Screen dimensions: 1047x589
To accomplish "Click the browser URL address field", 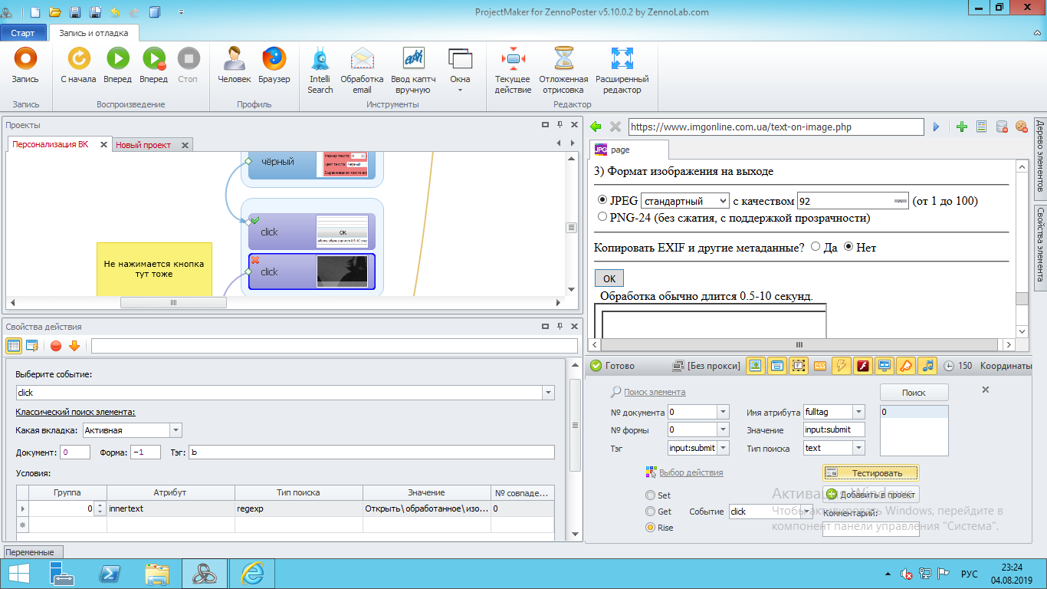I will (776, 127).
